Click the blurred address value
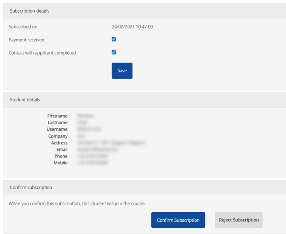Image resolution: width=286 pixels, height=234 pixels. 111,143
